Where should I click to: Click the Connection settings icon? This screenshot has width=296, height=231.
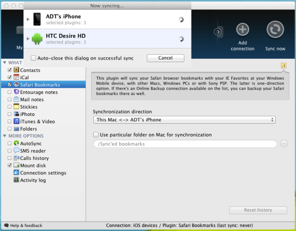(x=16, y=172)
